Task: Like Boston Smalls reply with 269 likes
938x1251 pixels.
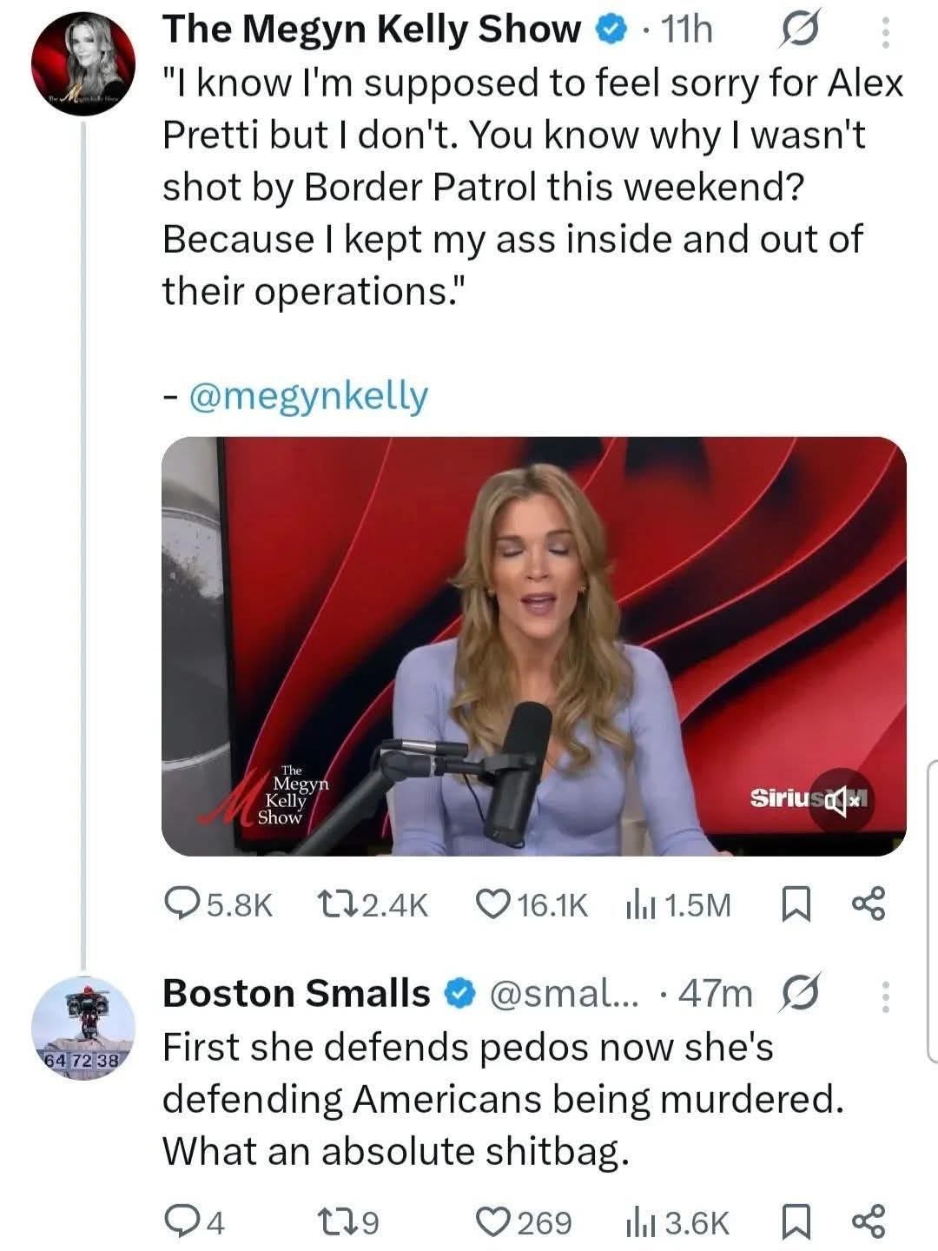Action: coord(494,1222)
